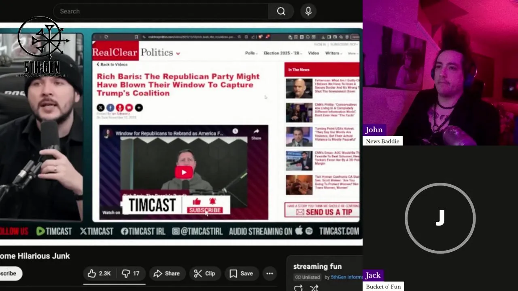The height and width of the screenshot is (291, 518).
Task: Click the X share icon under headline
Action: pyautogui.click(x=100, y=108)
